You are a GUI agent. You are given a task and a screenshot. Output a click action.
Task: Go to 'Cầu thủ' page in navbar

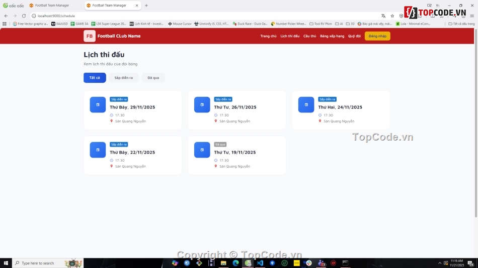(309, 36)
